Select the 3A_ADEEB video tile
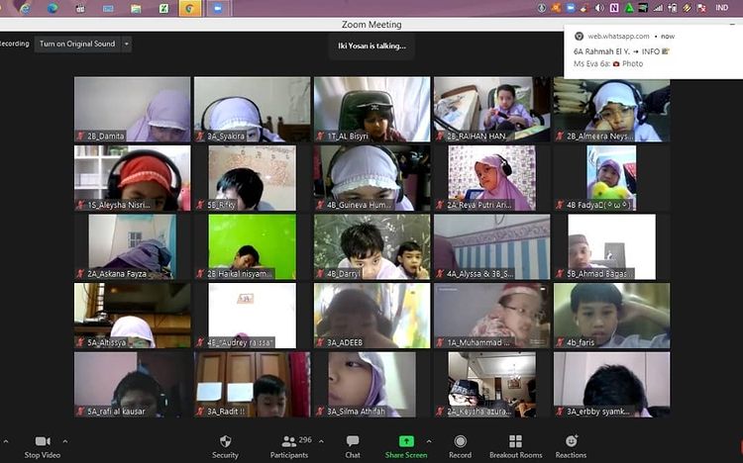The image size is (743, 463). point(371,315)
